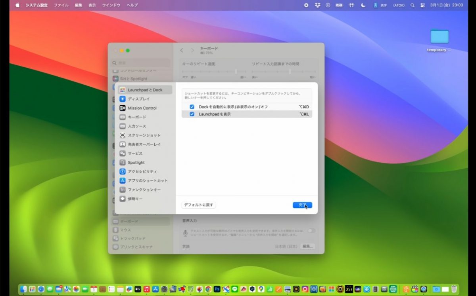This screenshot has height=296, width=476.
Task: Open the Calendar app from the Dock
Action: click(94, 289)
